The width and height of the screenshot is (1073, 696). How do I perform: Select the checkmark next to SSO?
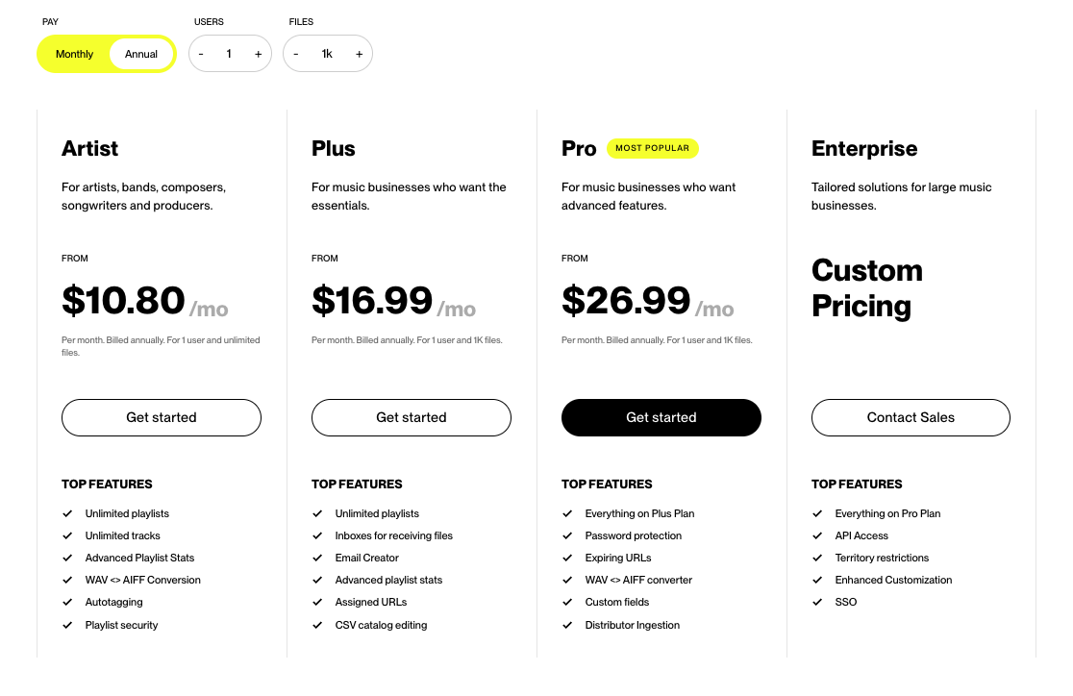point(817,602)
